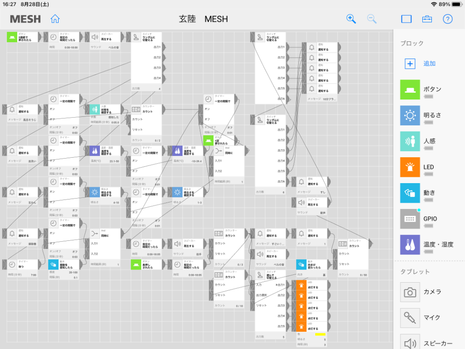Open the canvas button block 2連続で押されたら
Viewport: 465px width, 349px height.
(x=22, y=37)
